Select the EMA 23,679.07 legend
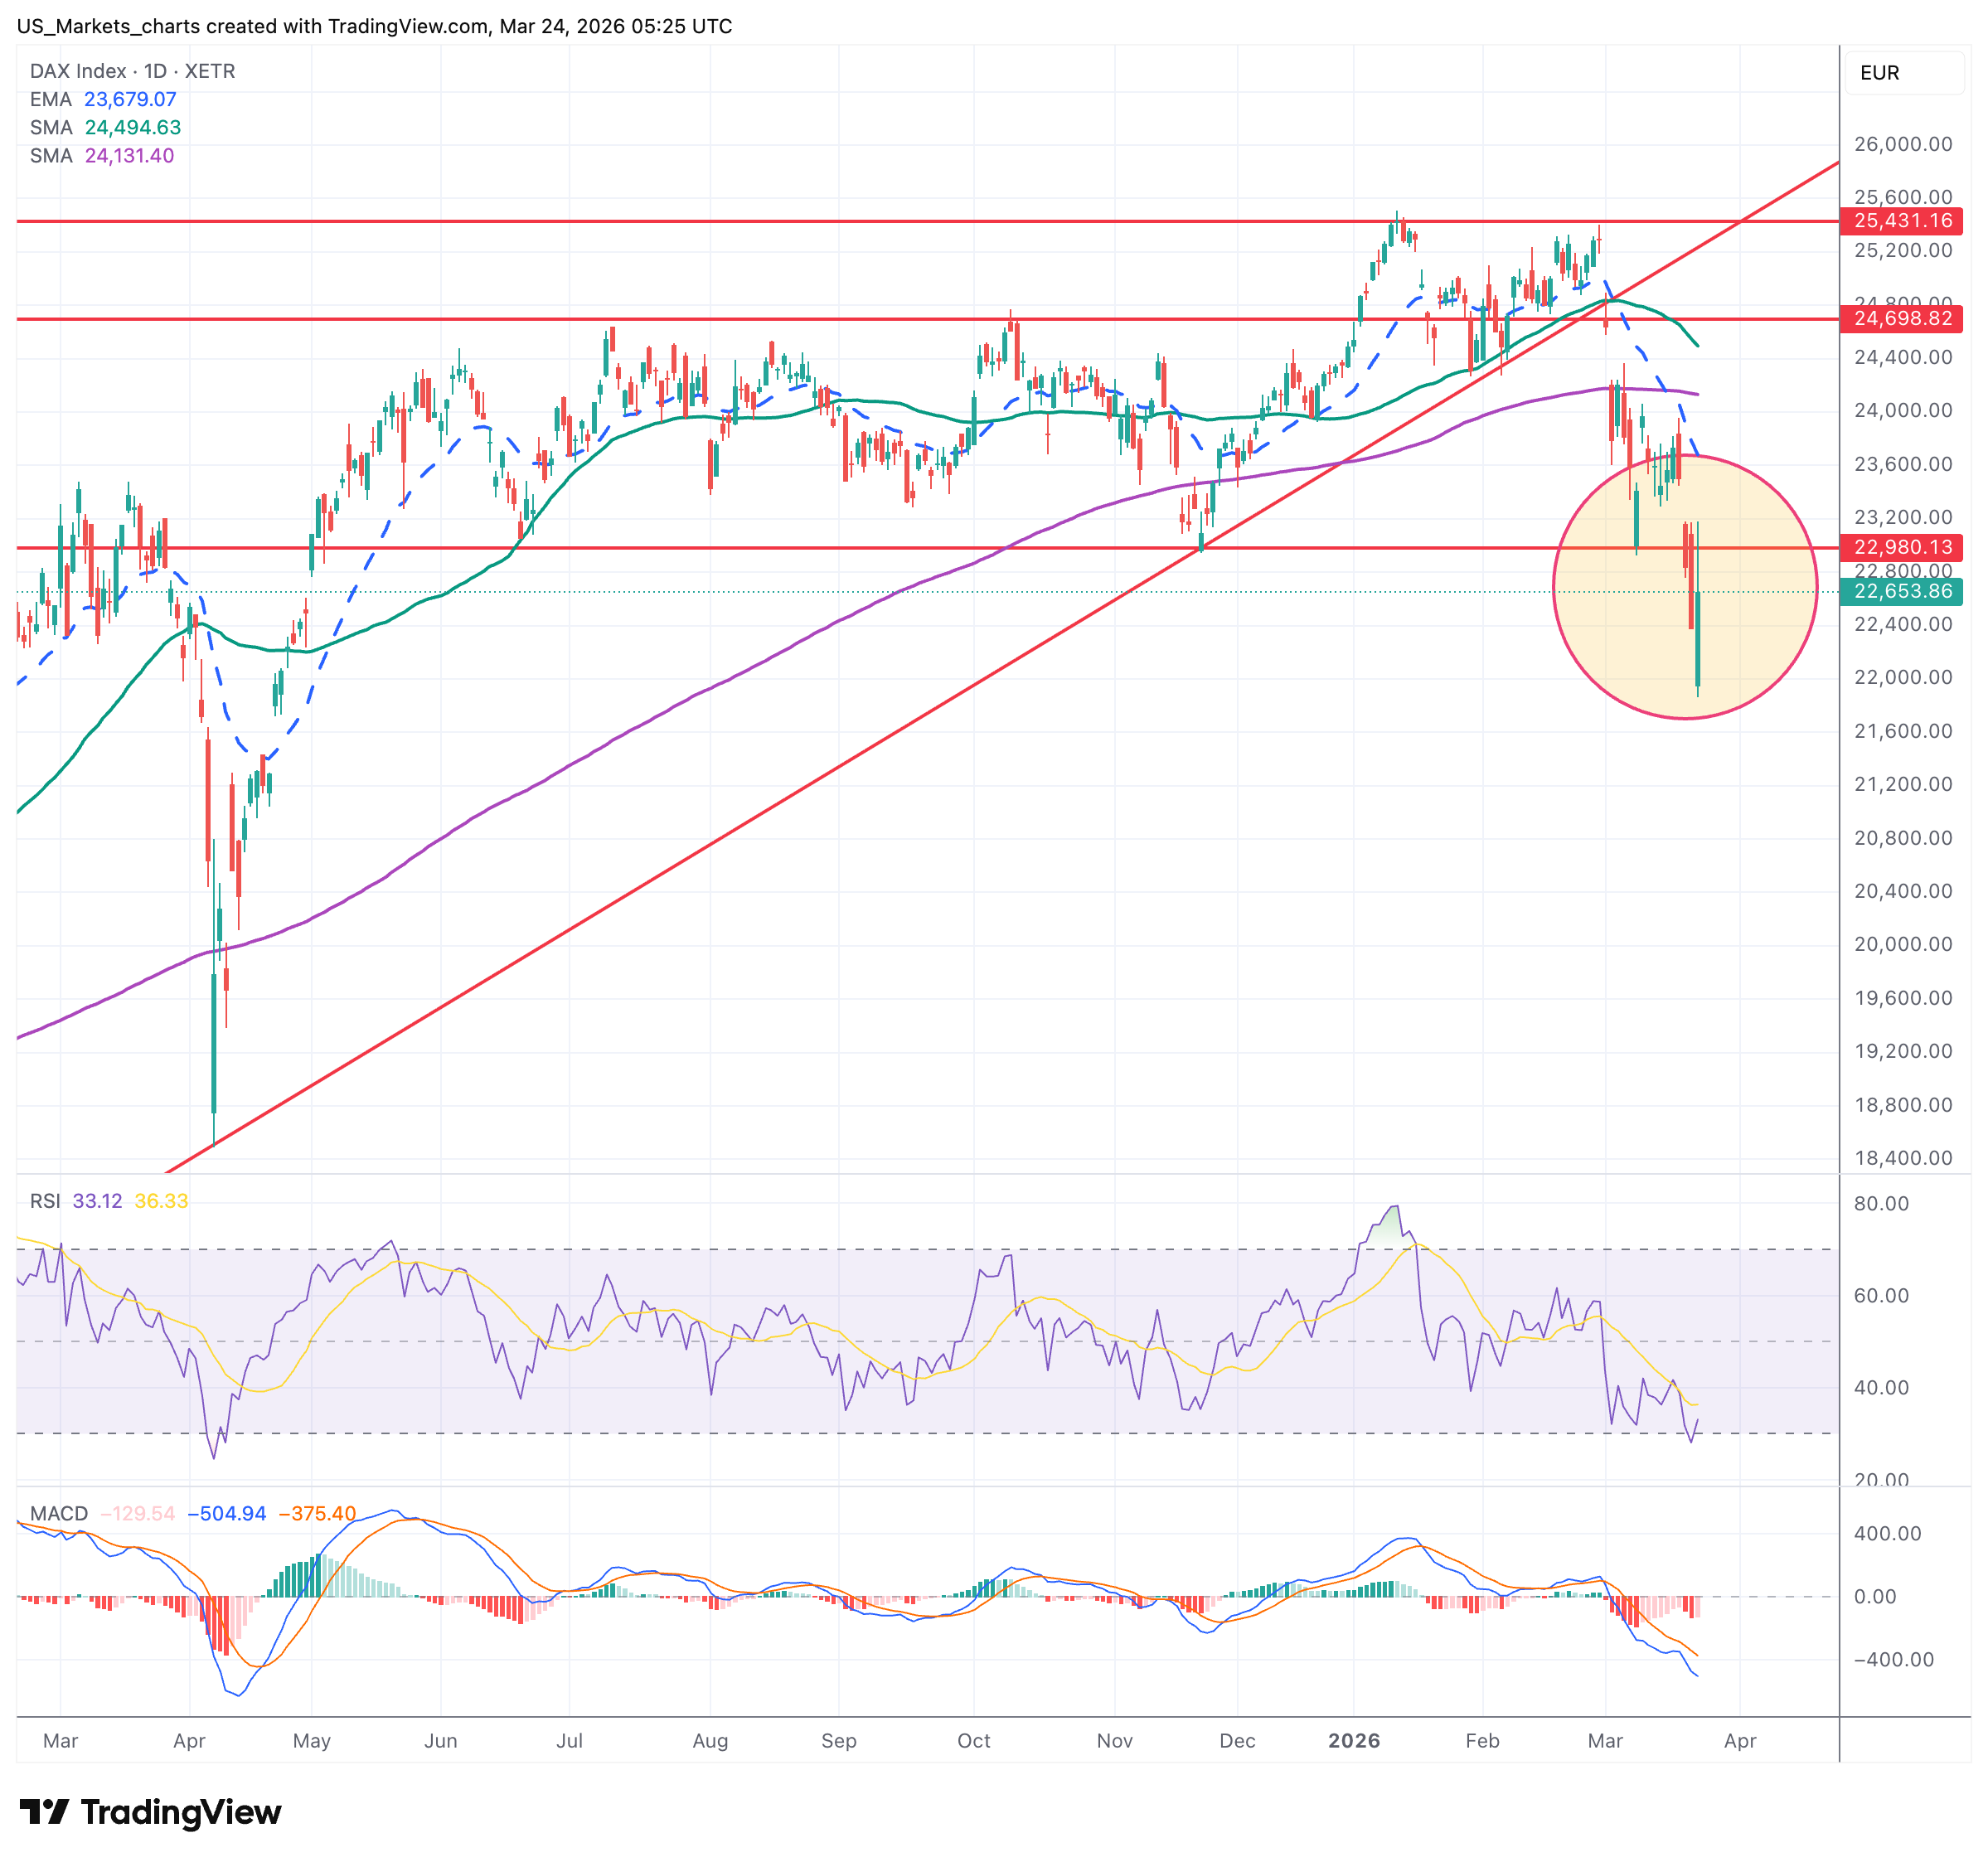1988x1862 pixels. 103,99
